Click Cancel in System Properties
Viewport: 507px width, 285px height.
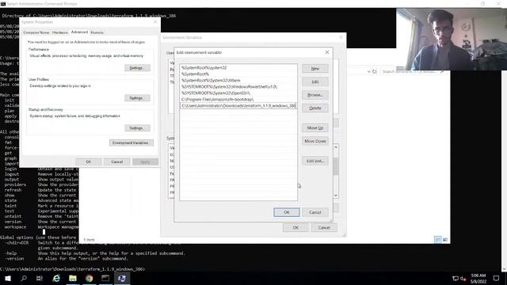[x=116, y=161]
